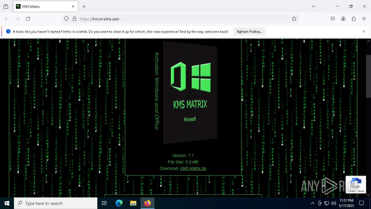Click the tracking protection shield icon
The image size is (371, 209).
tap(66, 19)
